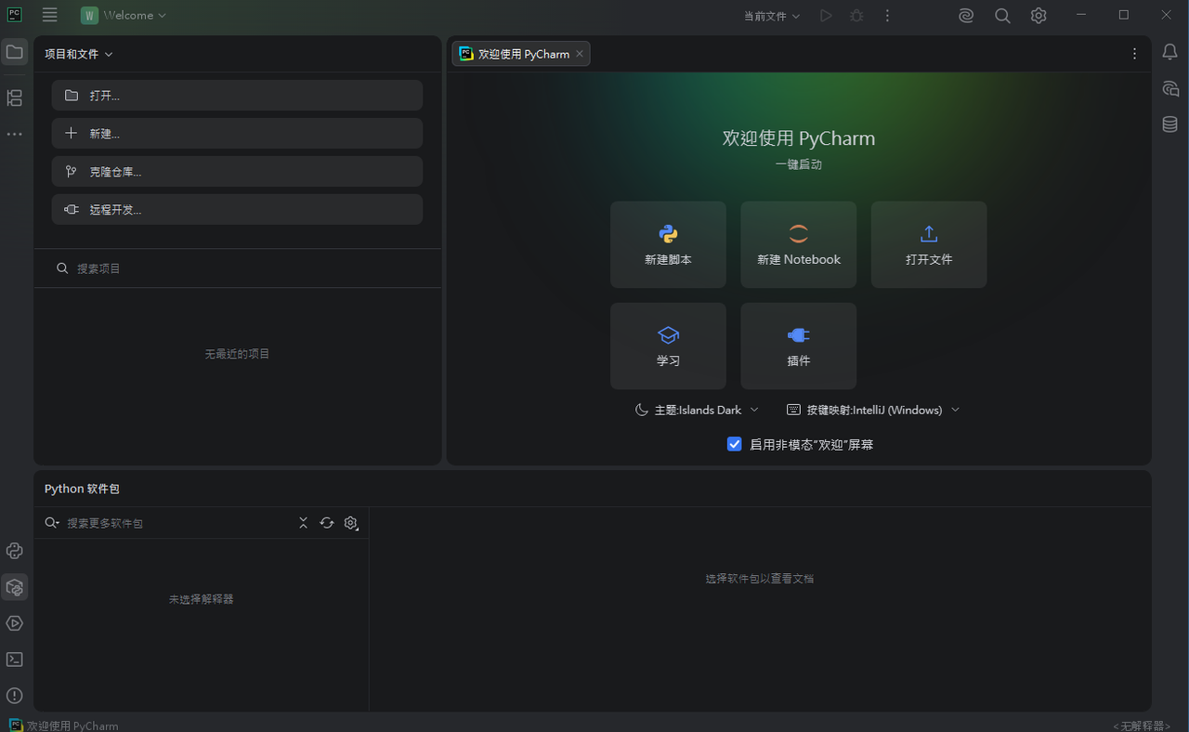Open the Python Packages tool window icon

click(x=15, y=587)
